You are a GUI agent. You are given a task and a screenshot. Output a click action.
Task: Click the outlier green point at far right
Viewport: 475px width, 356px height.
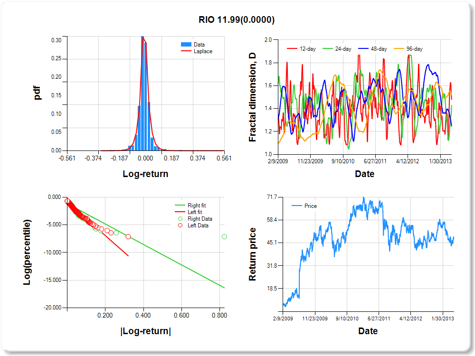pyautogui.click(x=224, y=236)
